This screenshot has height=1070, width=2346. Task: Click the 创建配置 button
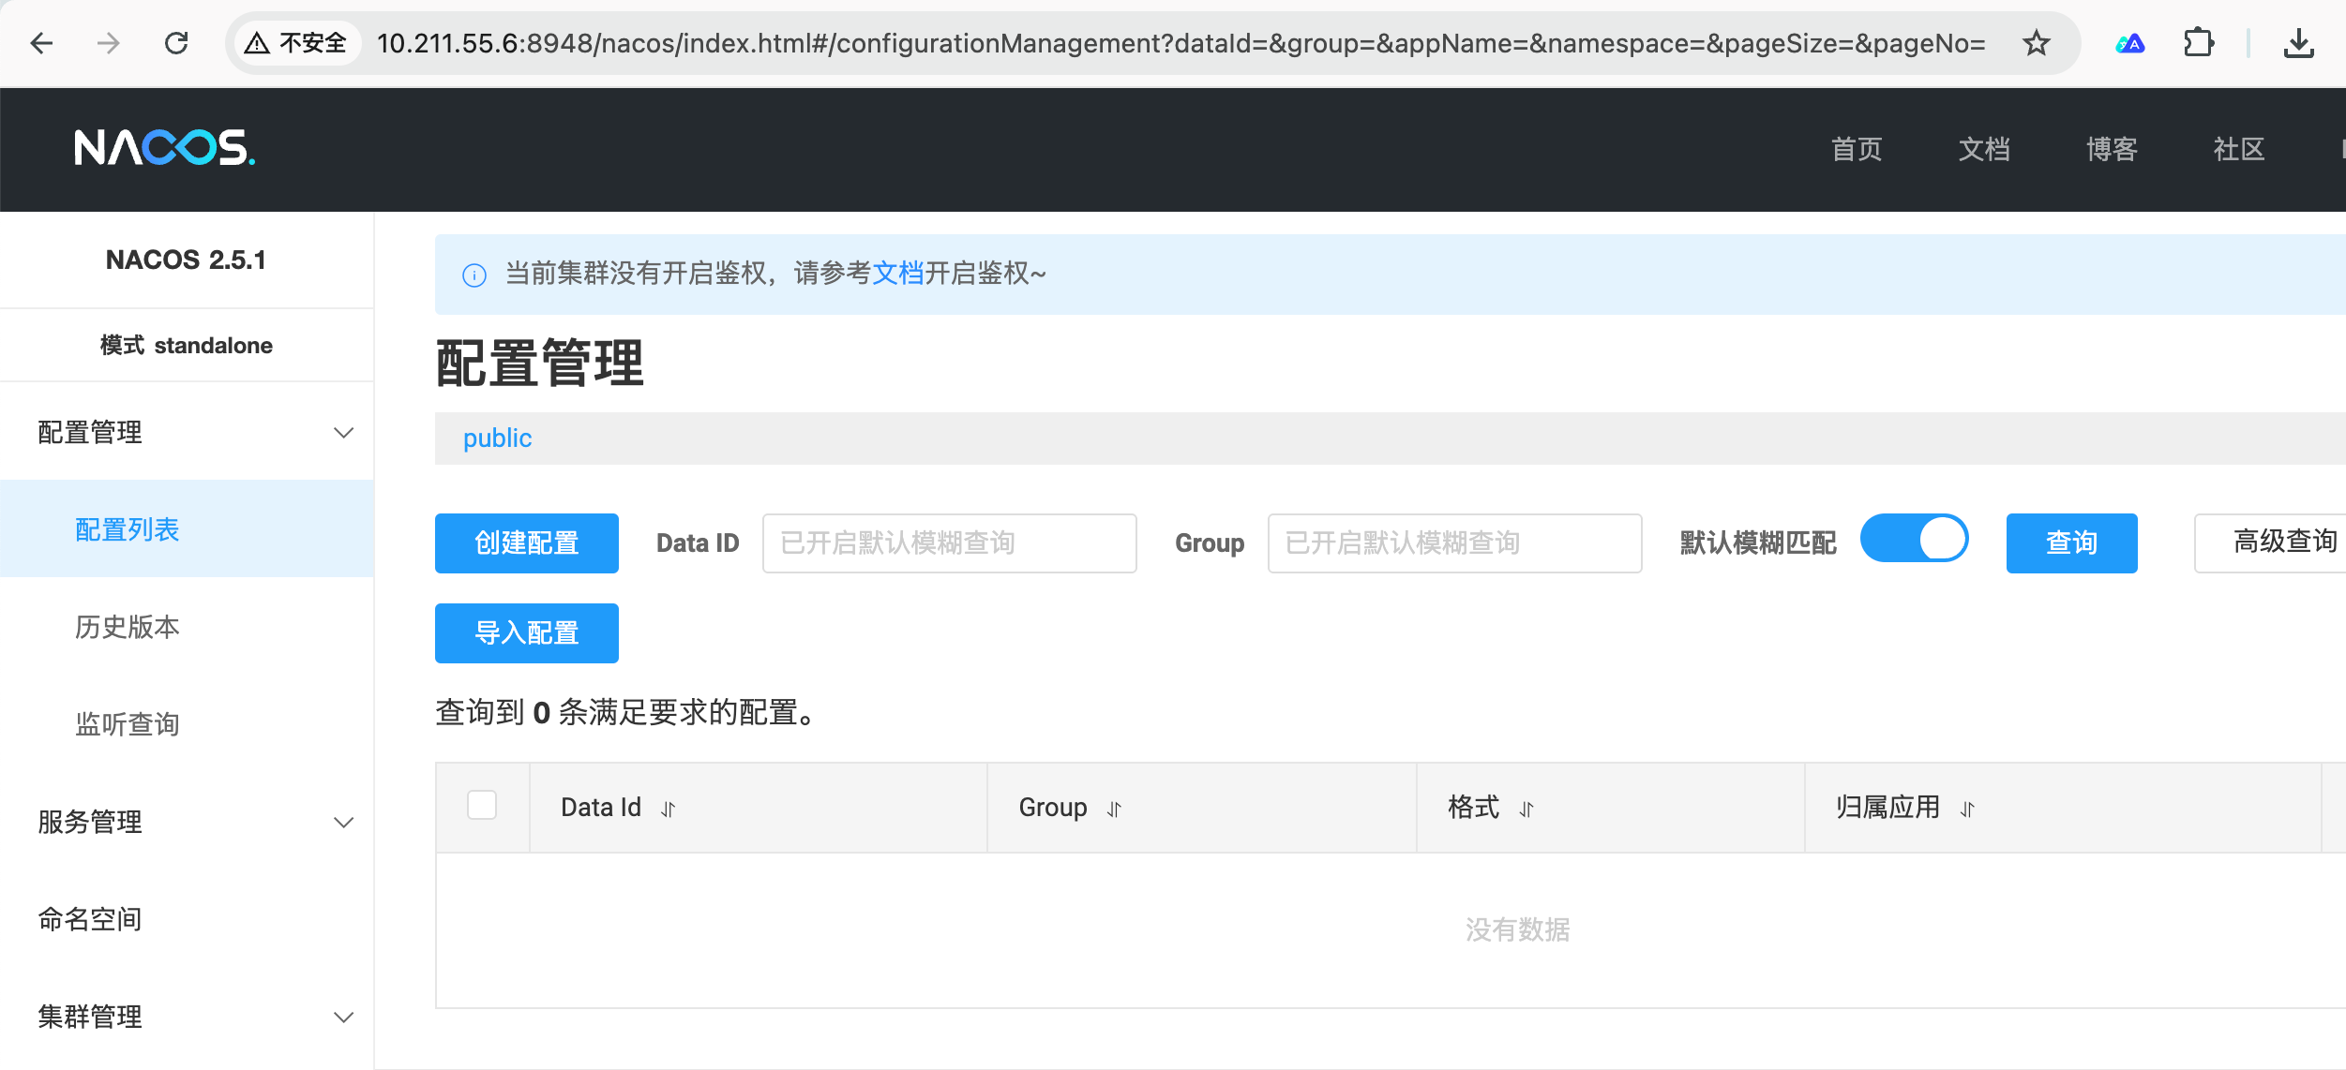tap(526, 543)
